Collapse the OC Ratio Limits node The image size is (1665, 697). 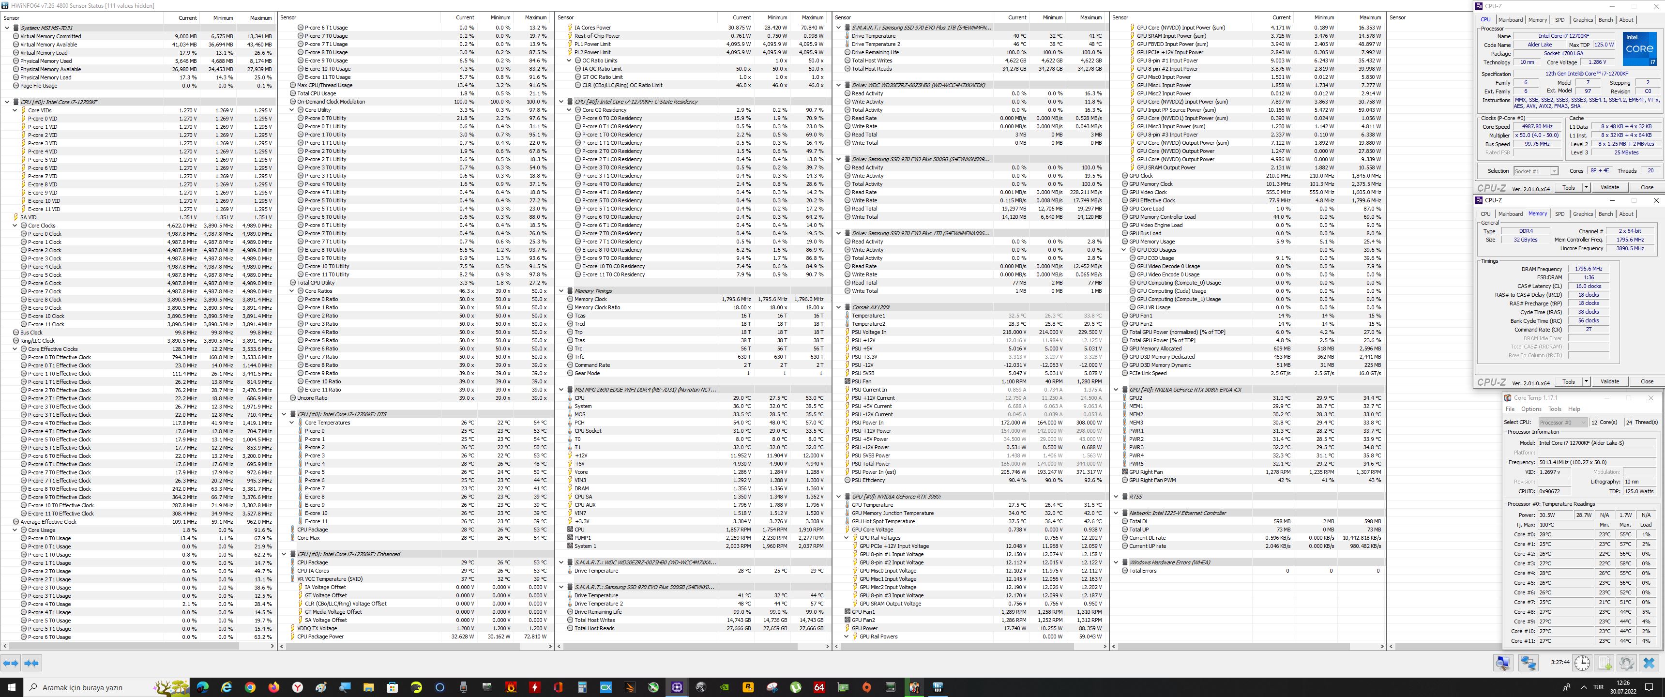click(569, 61)
